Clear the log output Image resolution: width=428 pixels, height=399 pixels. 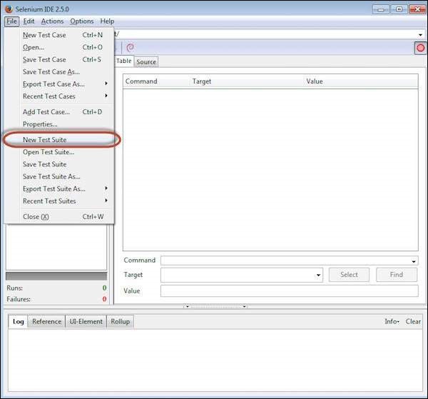click(x=413, y=321)
